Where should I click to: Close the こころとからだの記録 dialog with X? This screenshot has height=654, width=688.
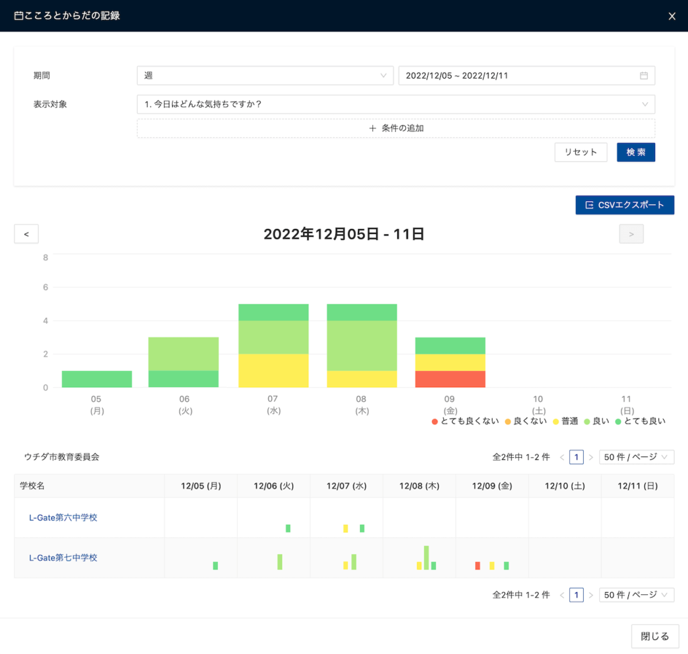[671, 16]
